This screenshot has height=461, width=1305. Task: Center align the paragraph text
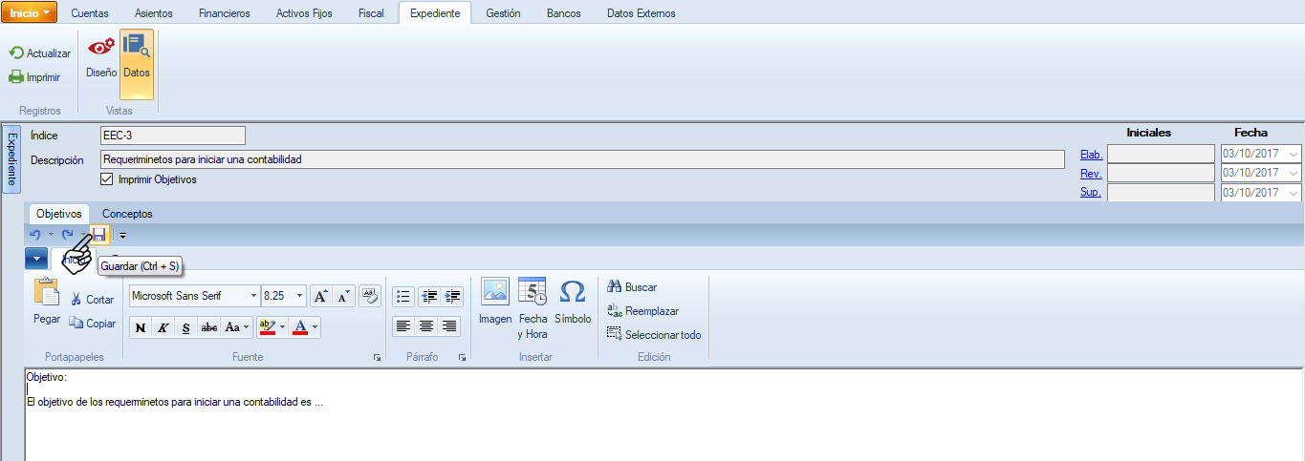click(426, 326)
